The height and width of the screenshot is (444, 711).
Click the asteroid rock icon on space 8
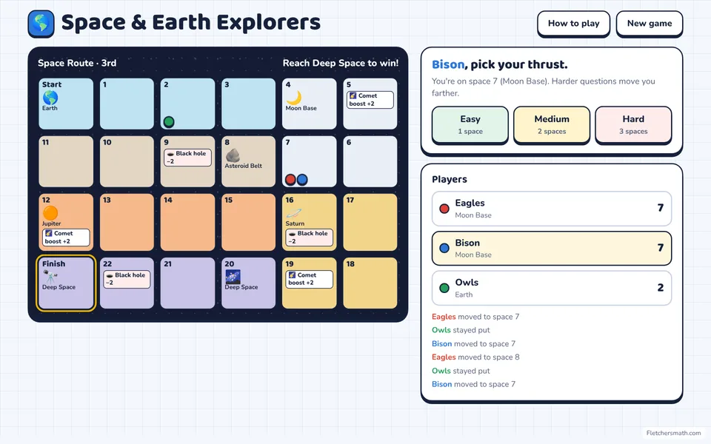[233, 155]
